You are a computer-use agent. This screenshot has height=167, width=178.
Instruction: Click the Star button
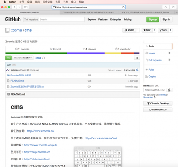pos(147,30)
